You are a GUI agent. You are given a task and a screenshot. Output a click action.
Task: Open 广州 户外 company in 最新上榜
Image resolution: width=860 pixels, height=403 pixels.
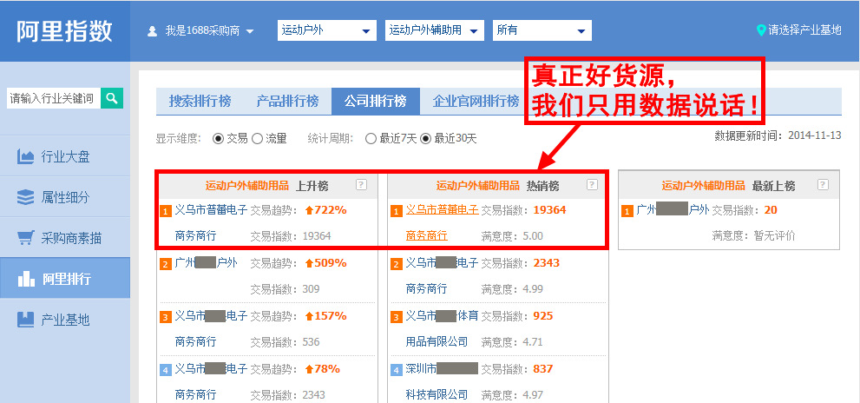[673, 209]
